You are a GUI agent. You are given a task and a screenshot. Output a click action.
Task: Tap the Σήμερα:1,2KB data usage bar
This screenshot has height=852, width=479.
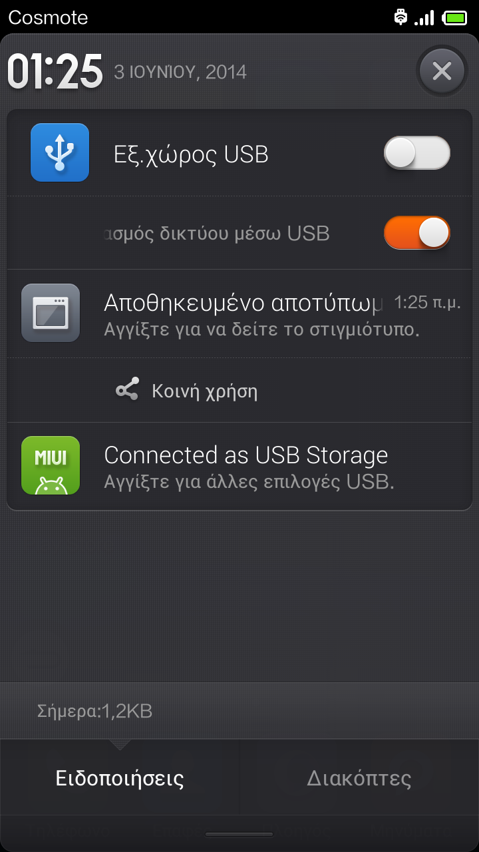click(95, 712)
